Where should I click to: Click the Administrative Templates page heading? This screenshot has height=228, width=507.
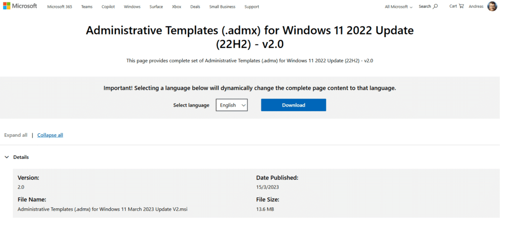(250, 37)
